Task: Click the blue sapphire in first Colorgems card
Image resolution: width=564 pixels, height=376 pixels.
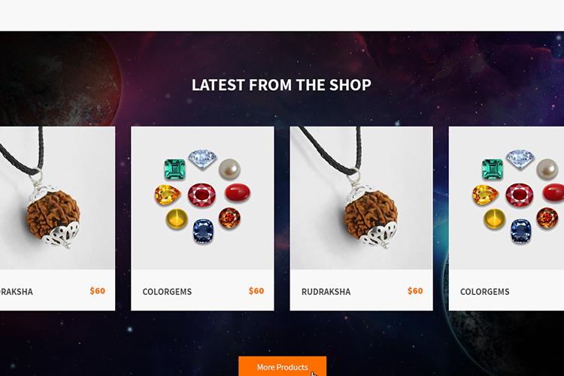Action: [x=203, y=230]
